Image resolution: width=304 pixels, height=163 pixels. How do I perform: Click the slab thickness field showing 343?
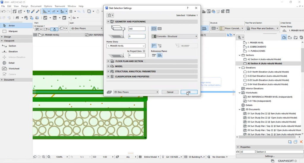(137, 29)
